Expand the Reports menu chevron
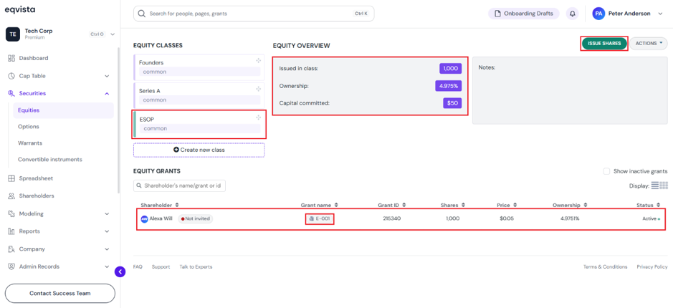 tap(107, 231)
